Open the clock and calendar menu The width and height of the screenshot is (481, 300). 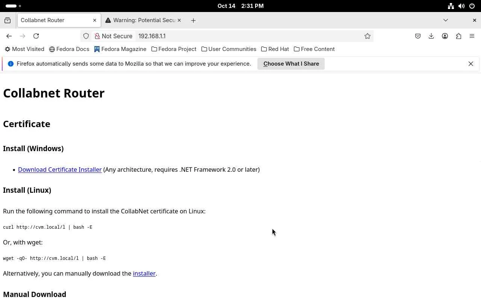click(x=240, y=6)
